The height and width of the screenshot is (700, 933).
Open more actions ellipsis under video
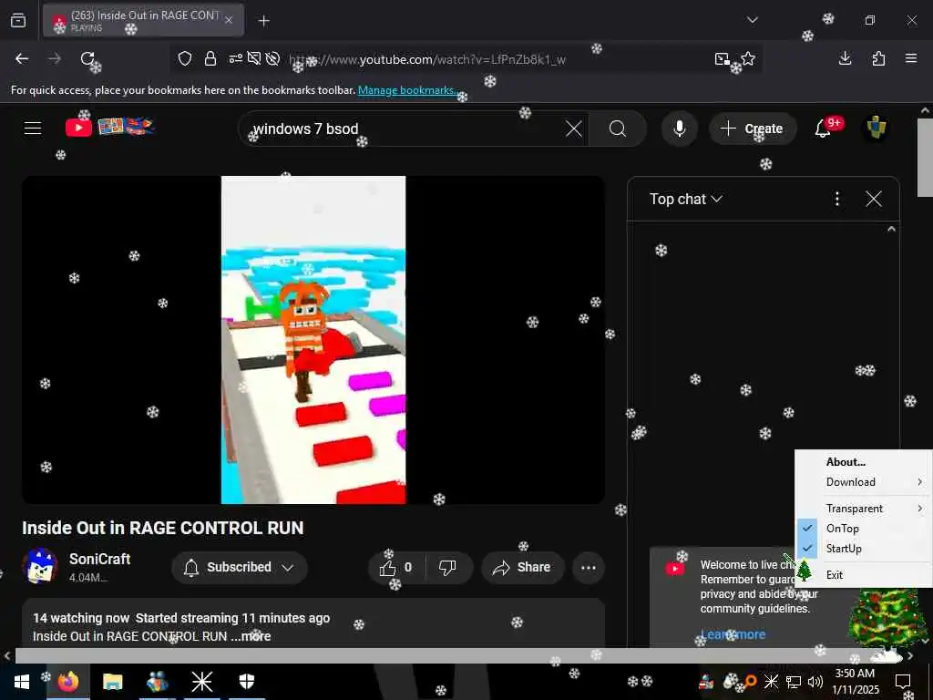(589, 567)
